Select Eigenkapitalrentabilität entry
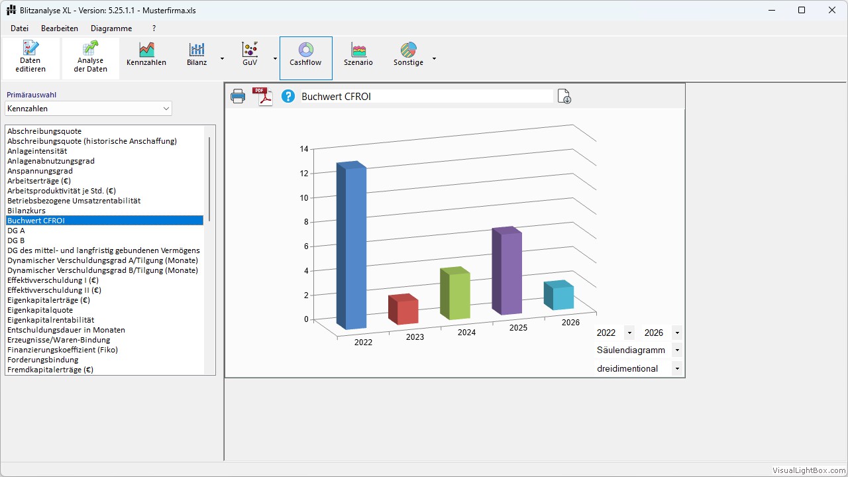848x477 pixels. 105,320
